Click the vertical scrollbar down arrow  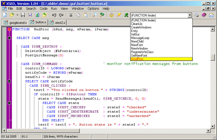click(213, 126)
